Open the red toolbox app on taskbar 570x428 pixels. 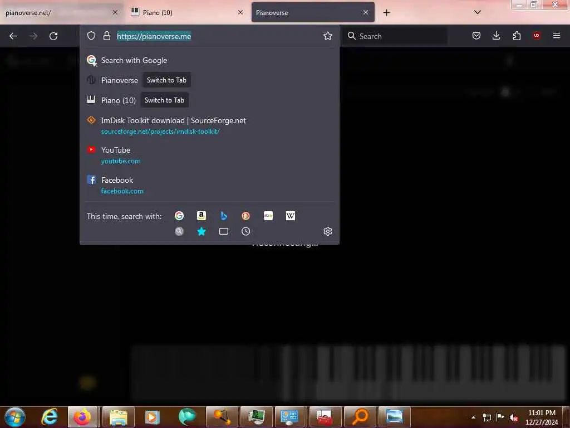coord(325,417)
